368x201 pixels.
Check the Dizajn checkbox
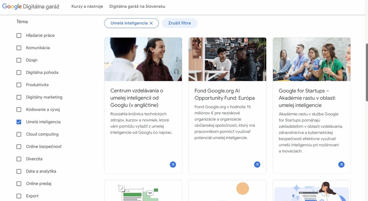19,60
